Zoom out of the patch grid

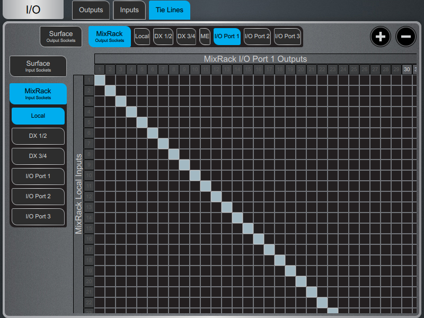point(406,37)
